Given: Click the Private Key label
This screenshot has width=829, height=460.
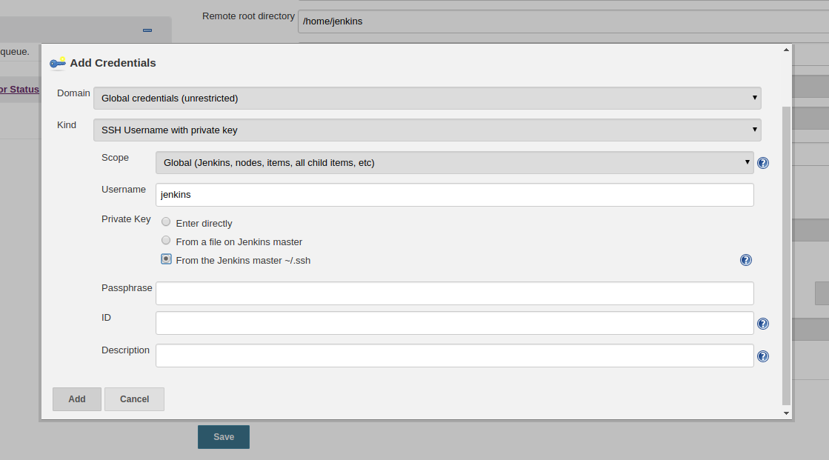Looking at the screenshot, I should coord(126,219).
